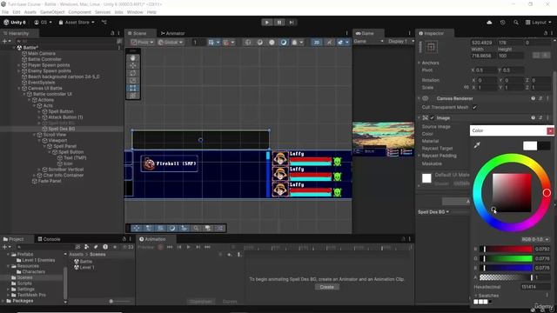Open Image component help icon
Viewport: 557px width, 313px height.
click(534, 117)
